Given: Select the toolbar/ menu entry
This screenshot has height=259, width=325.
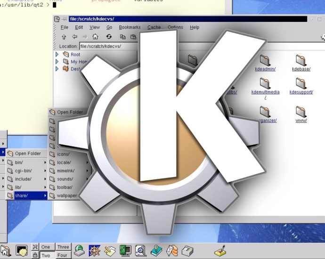Looking at the screenshot, I should [x=65, y=187].
